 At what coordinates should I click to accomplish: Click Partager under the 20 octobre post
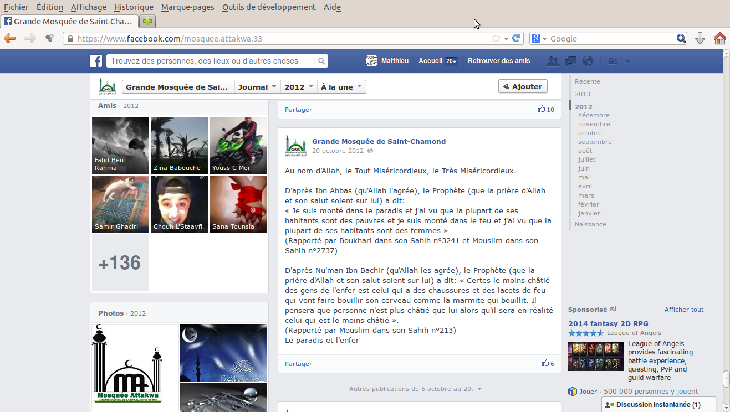click(x=298, y=364)
